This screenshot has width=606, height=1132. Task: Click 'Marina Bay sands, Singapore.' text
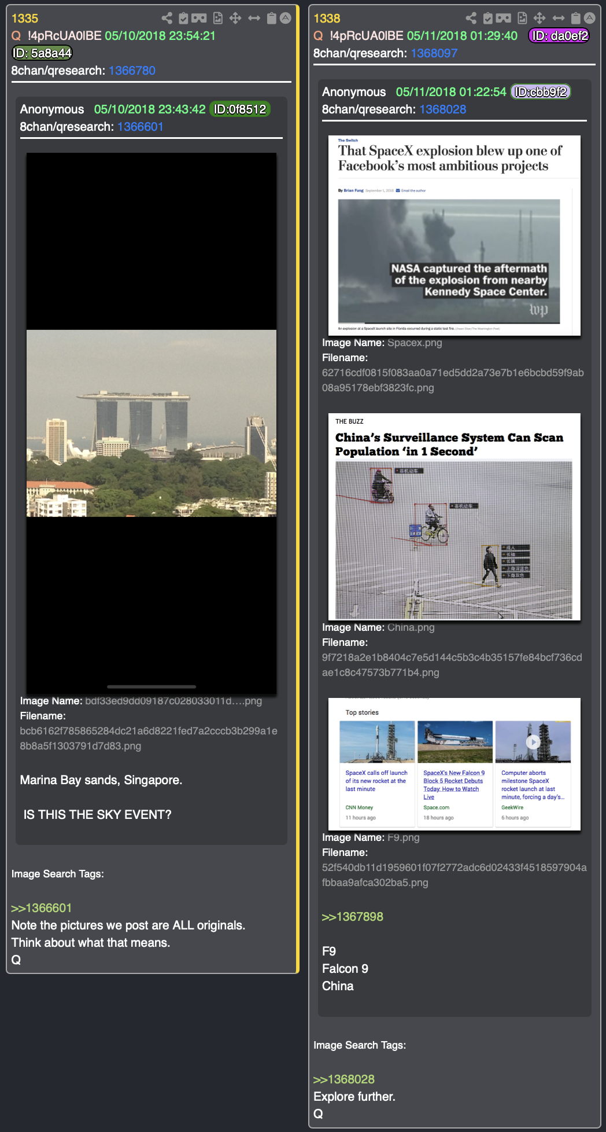coord(101,780)
